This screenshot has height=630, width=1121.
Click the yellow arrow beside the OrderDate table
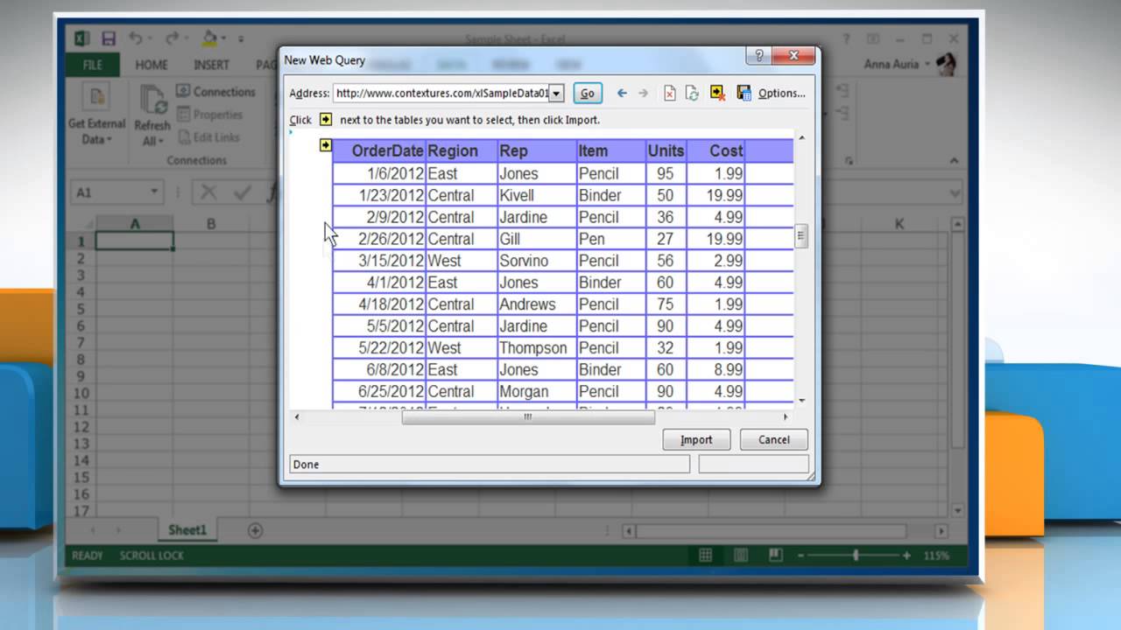pos(326,145)
